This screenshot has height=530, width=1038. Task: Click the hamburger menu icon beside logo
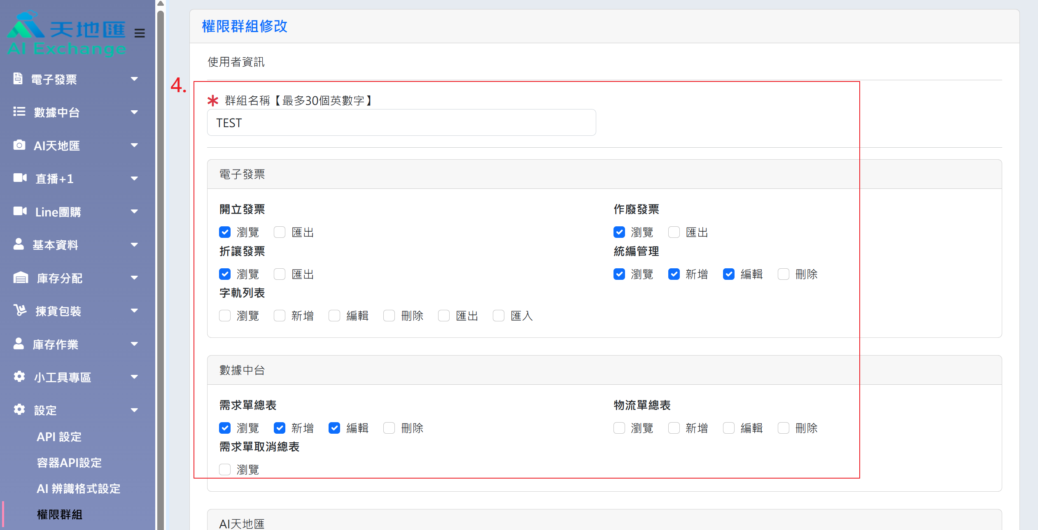tap(140, 33)
